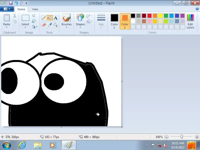Pick the dark red color swatch

(144, 16)
